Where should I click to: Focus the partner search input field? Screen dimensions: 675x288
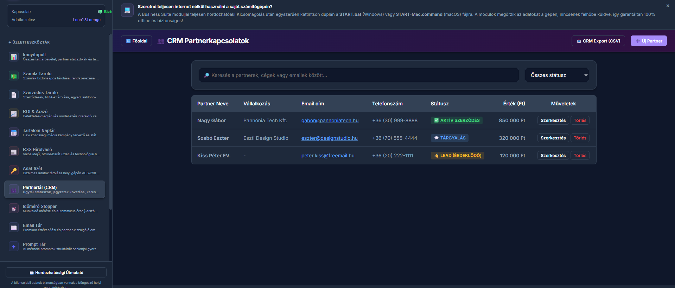(x=359, y=75)
